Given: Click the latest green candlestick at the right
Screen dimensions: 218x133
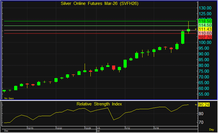Looking at the screenshot, I should coord(188,30).
